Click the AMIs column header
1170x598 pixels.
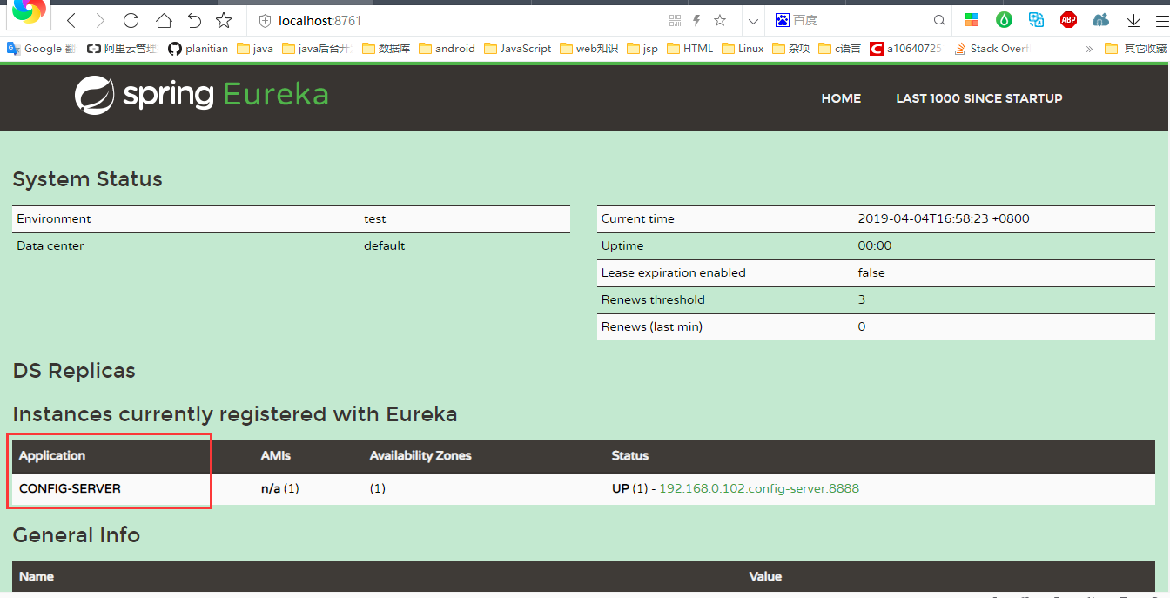point(276,455)
